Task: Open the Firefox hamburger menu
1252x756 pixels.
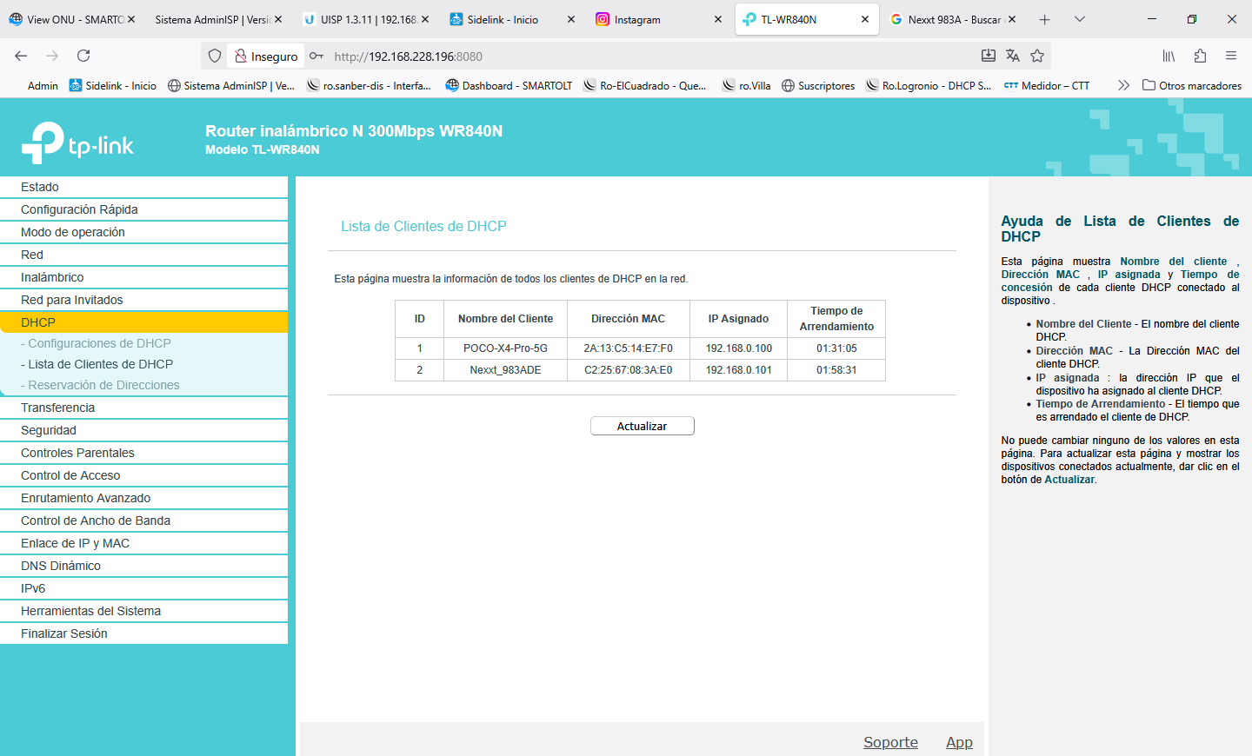Action: (x=1231, y=56)
